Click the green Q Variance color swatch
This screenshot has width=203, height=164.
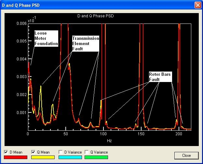pyautogui.click(x=96, y=157)
